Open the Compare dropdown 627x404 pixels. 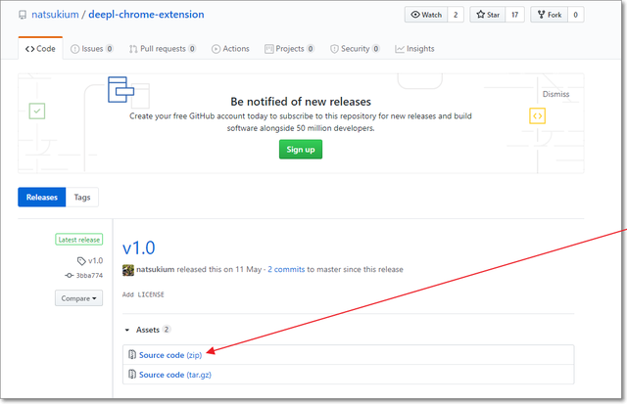78,298
